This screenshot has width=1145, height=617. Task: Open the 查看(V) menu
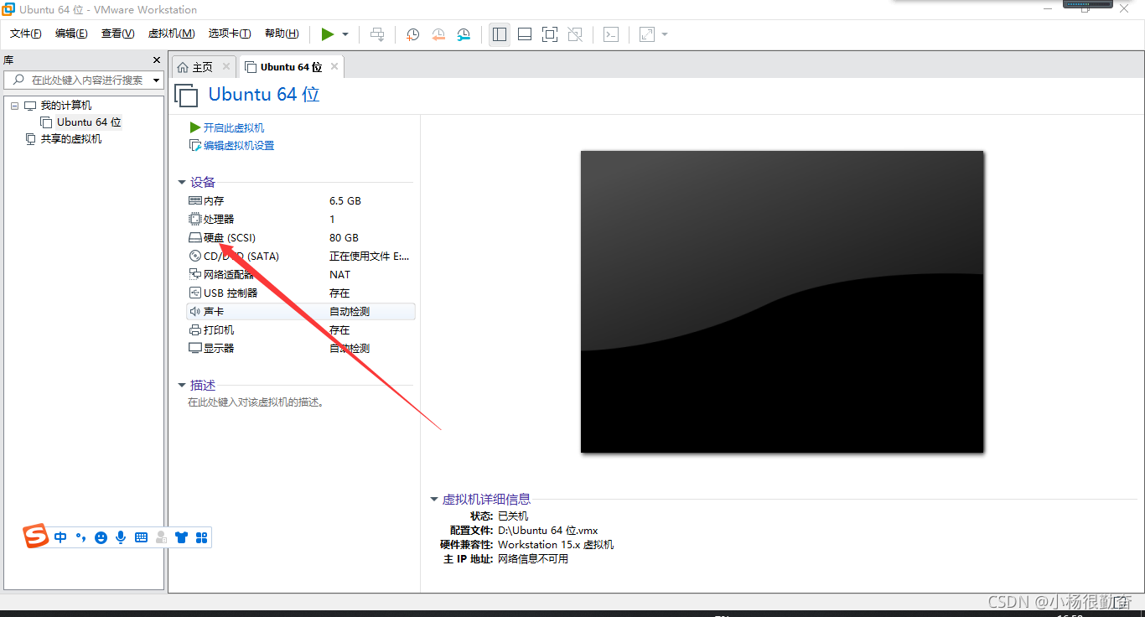tap(117, 34)
